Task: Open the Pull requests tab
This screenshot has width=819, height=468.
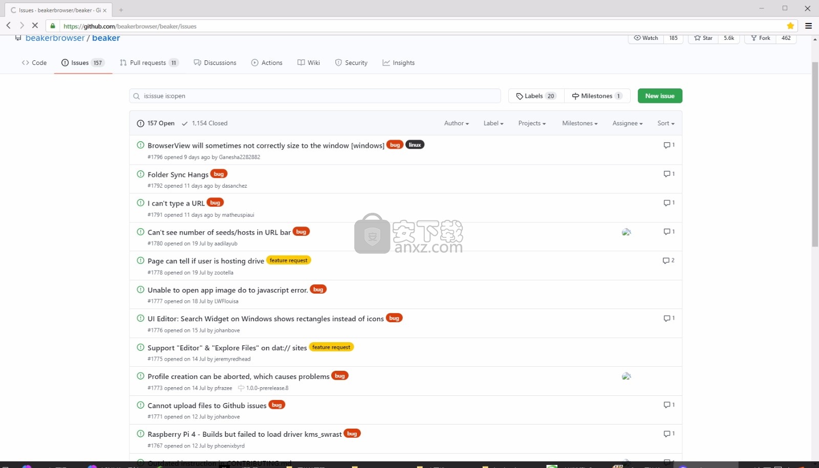Action: click(x=149, y=63)
